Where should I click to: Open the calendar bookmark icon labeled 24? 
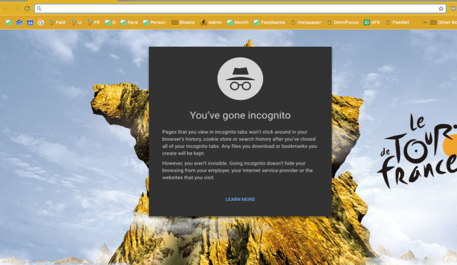(x=30, y=22)
